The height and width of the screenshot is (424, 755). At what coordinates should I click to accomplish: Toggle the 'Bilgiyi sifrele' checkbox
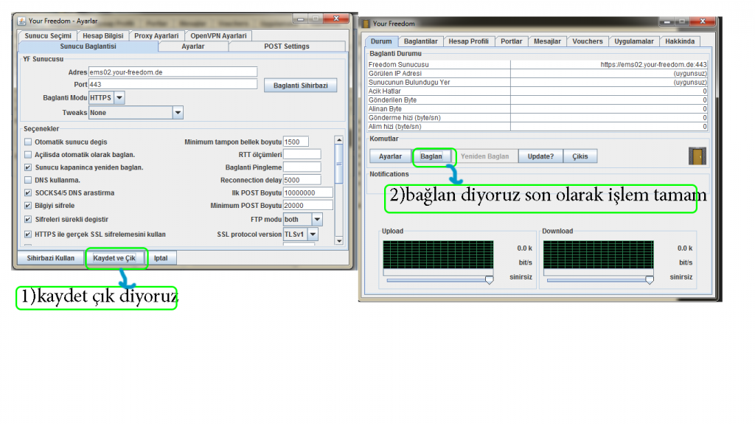coord(28,205)
